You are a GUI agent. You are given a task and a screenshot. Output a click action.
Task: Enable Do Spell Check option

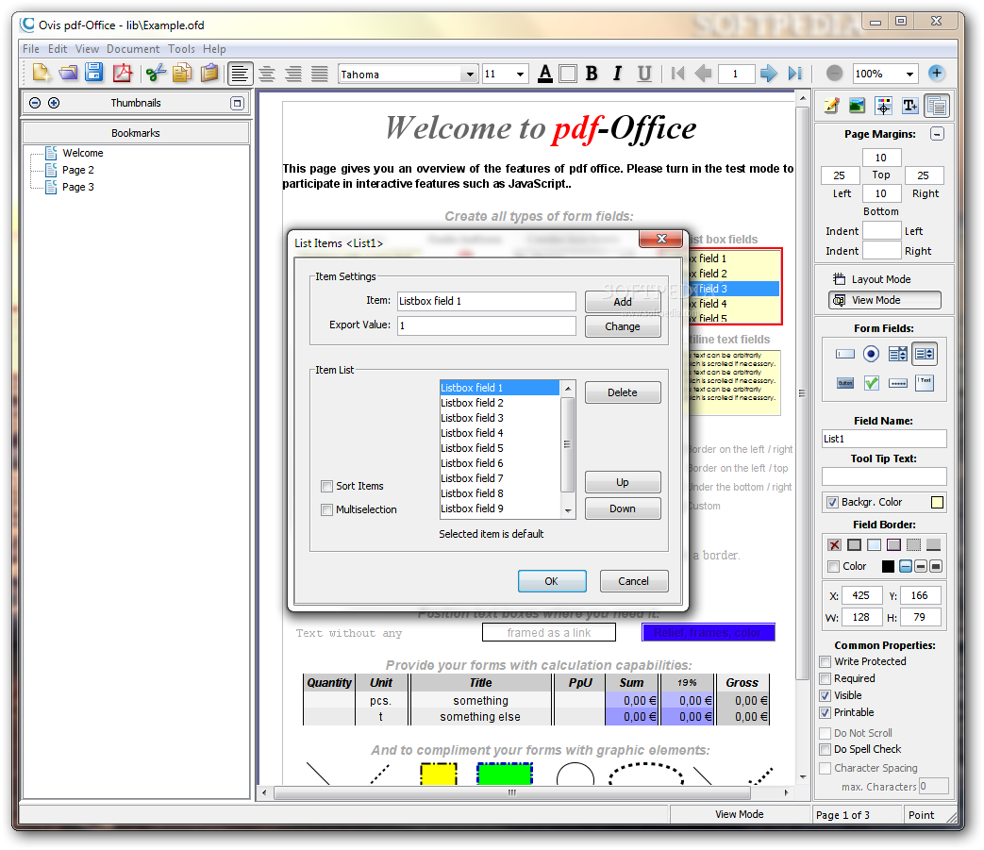tap(826, 750)
